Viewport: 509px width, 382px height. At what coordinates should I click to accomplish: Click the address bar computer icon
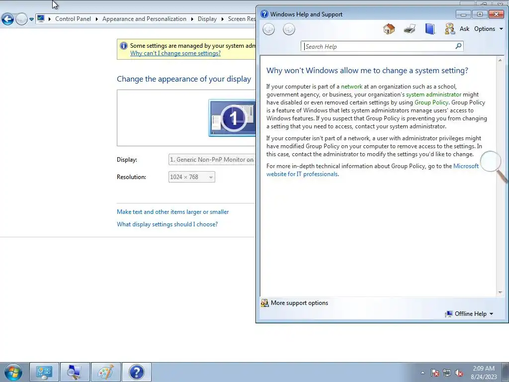tap(41, 18)
